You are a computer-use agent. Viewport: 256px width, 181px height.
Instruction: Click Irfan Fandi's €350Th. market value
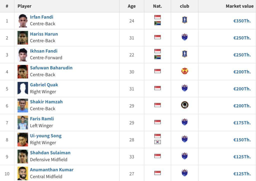[x=242, y=21]
